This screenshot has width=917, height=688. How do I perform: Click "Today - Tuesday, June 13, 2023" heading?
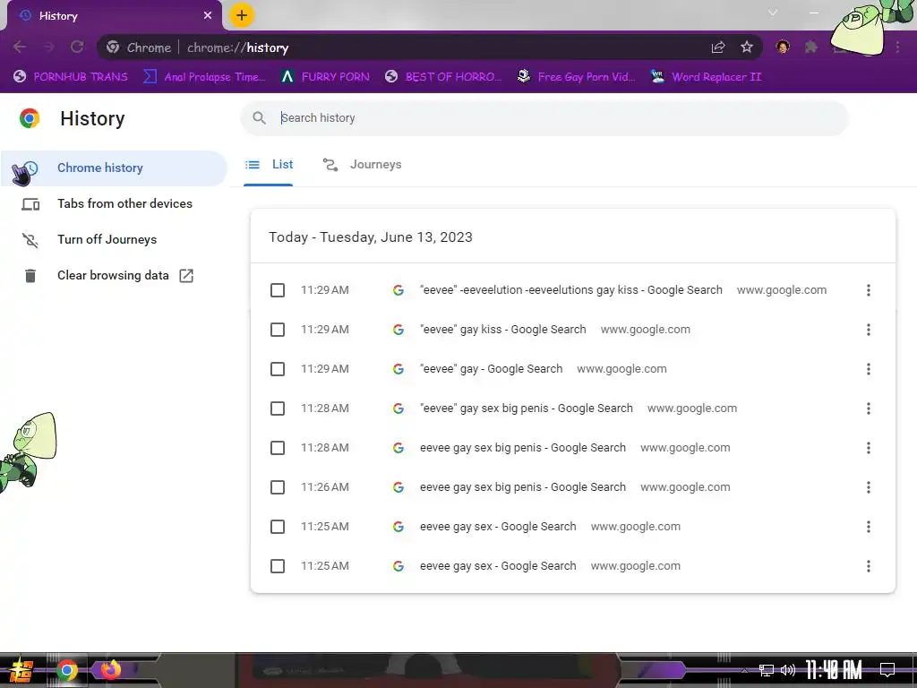point(370,236)
